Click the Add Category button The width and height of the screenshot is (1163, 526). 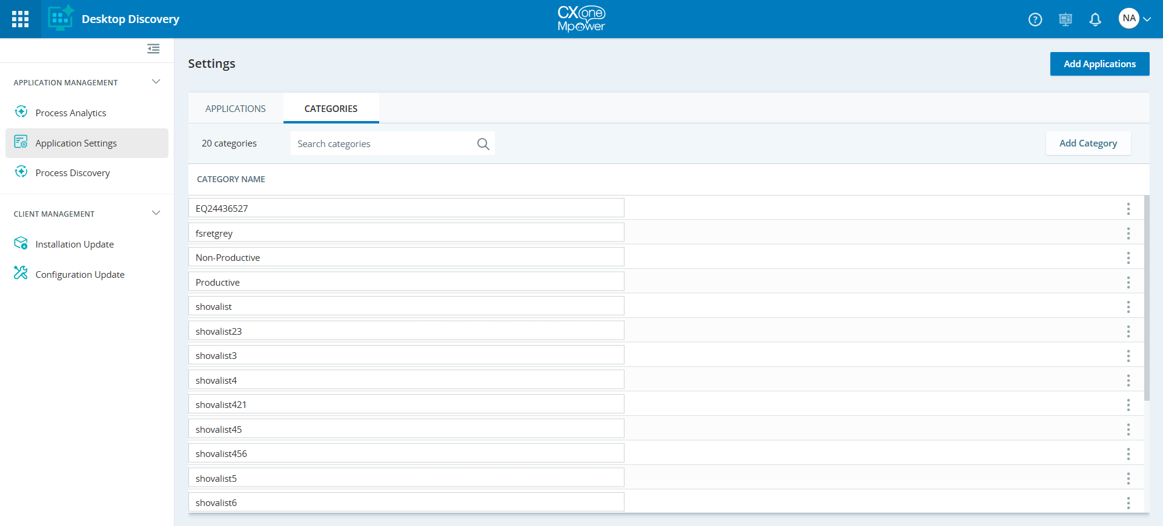coord(1088,143)
